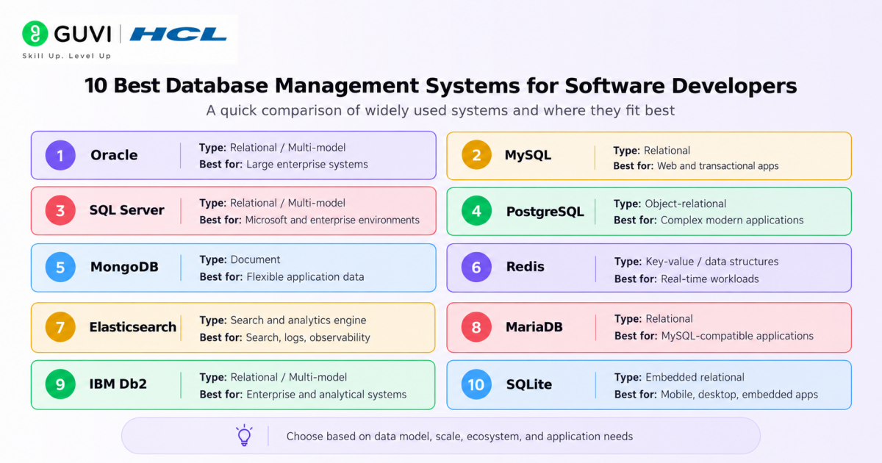Click the green GUVI logo icon
Screen dimensions: 882x463
(35, 34)
